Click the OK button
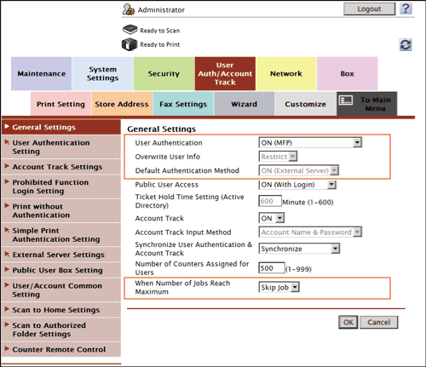The height and width of the screenshot is (367, 426). (x=348, y=322)
